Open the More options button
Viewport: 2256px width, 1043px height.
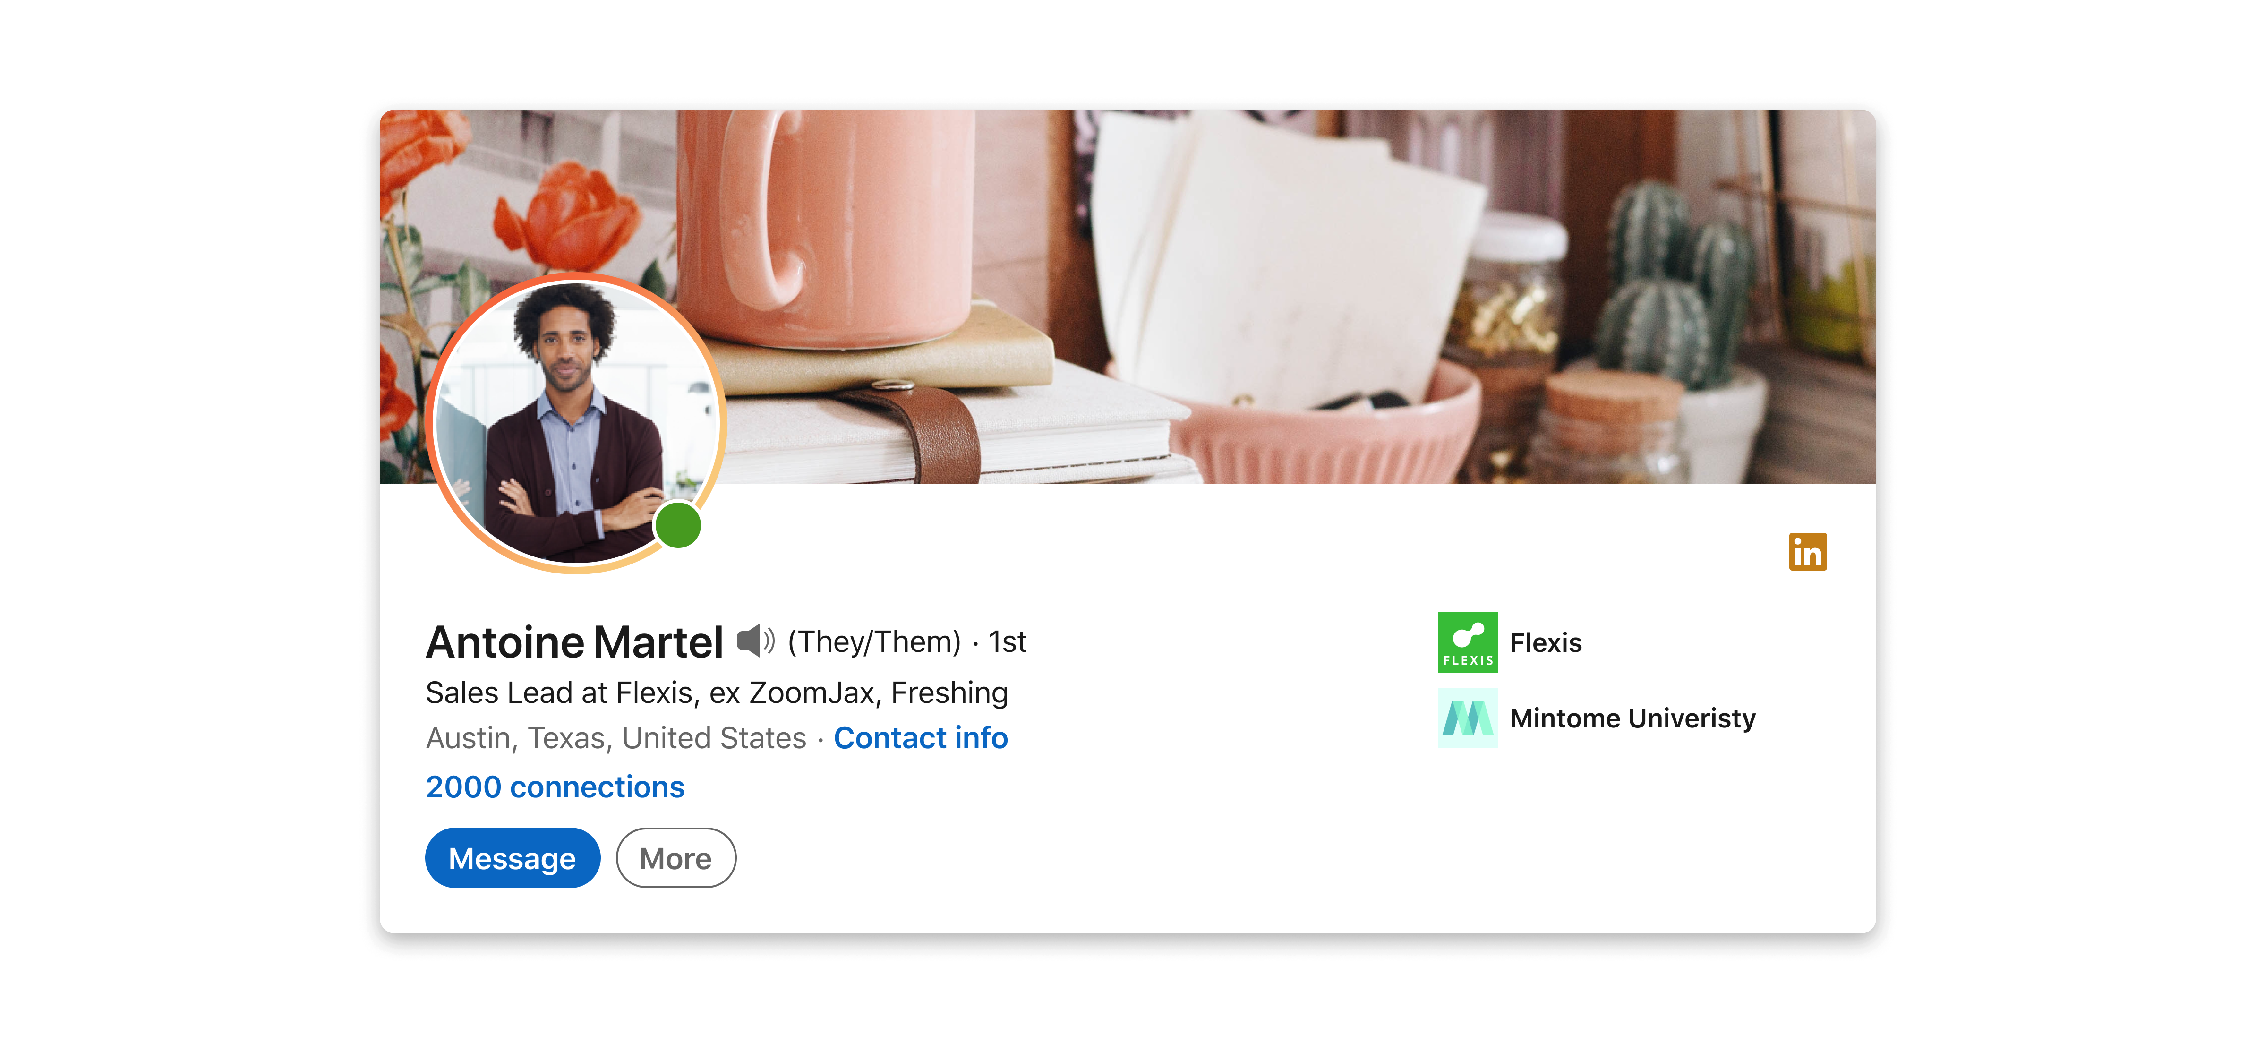tap(676, 858)
